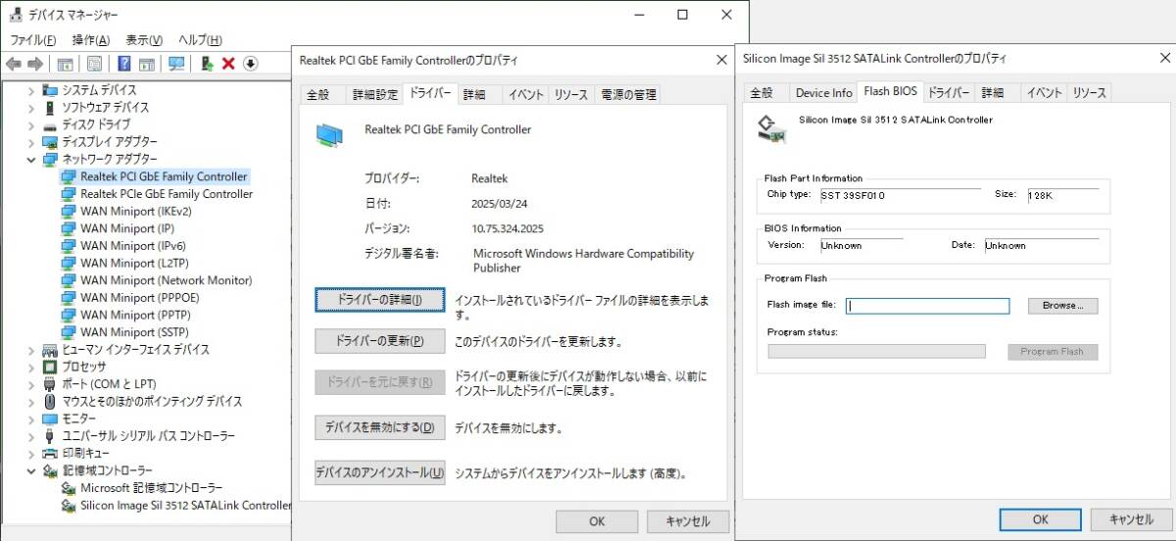Click the Disk Drives (ディスク ドライブ) category icon
This screenshot has width=1176, height=541.
[x=50, y=124]
